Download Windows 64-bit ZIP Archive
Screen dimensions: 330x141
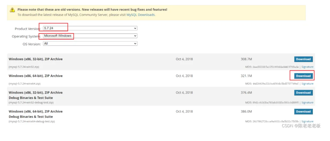tap(303, 76)
